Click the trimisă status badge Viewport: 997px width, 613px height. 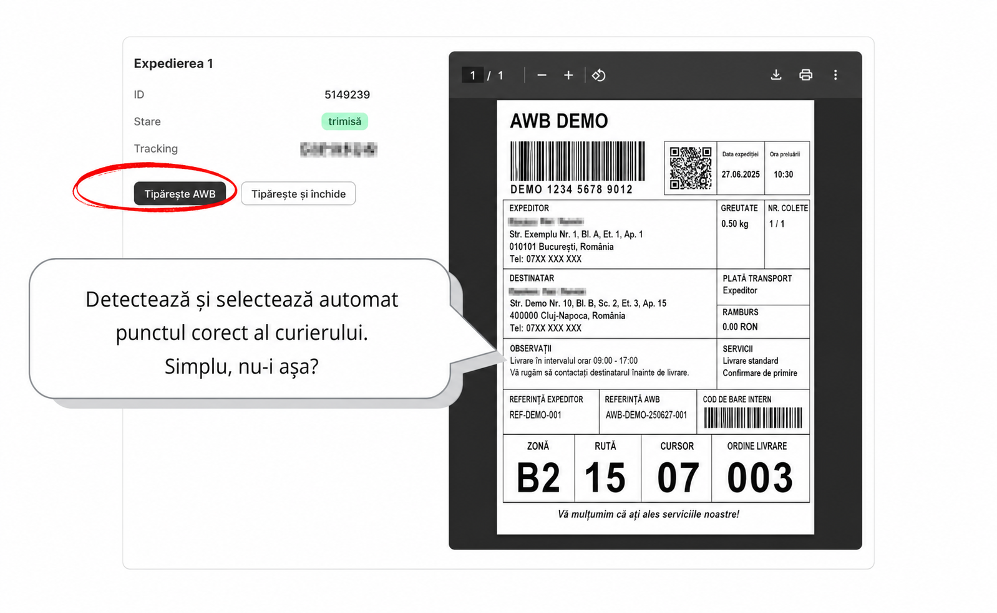point(344,121)
